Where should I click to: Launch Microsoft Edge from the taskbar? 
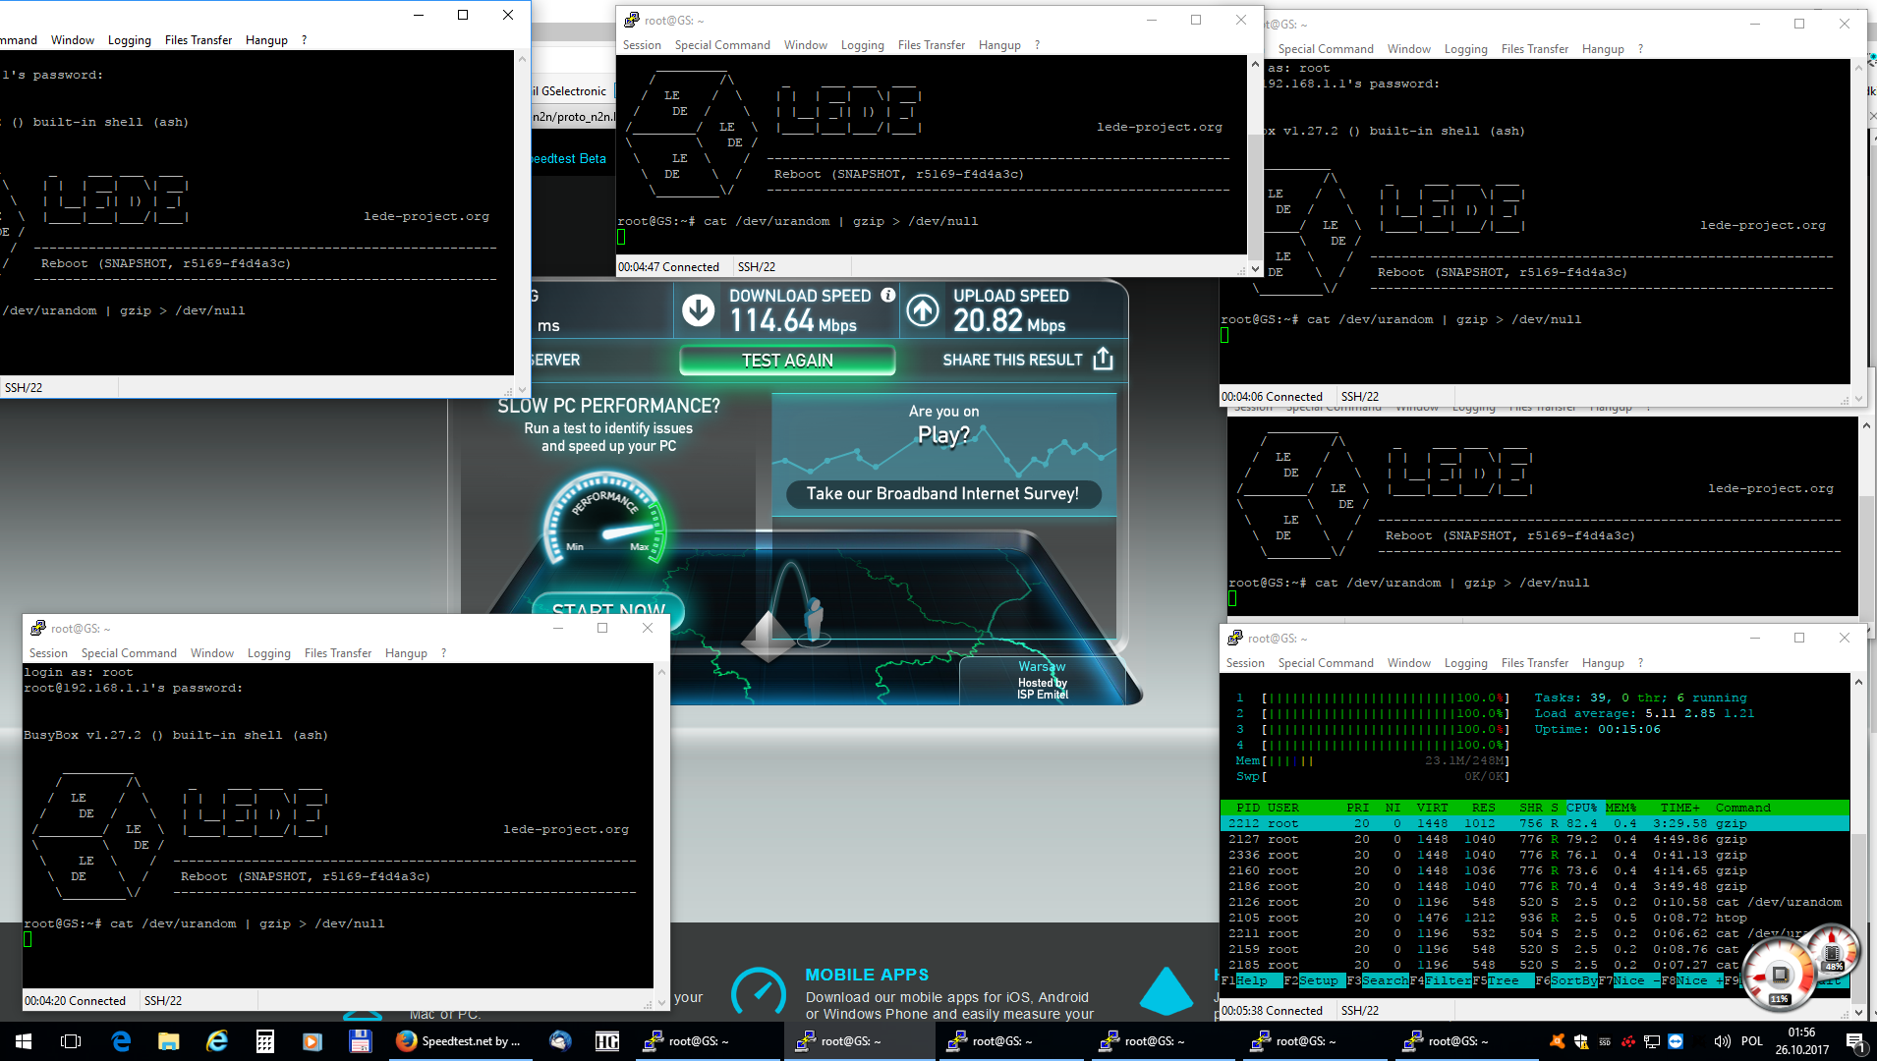click(x=121, y=1041)
